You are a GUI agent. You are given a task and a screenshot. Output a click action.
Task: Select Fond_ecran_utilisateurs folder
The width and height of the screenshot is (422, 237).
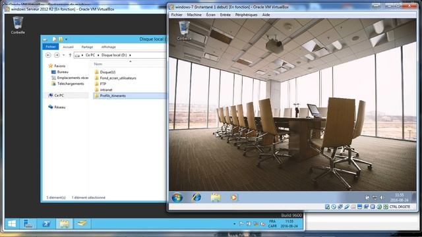click(x=118, y=78)
